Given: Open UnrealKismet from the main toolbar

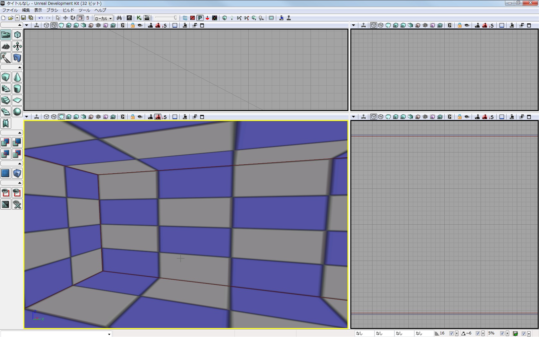Looking at the screenshot, I should tap(139, 18).
